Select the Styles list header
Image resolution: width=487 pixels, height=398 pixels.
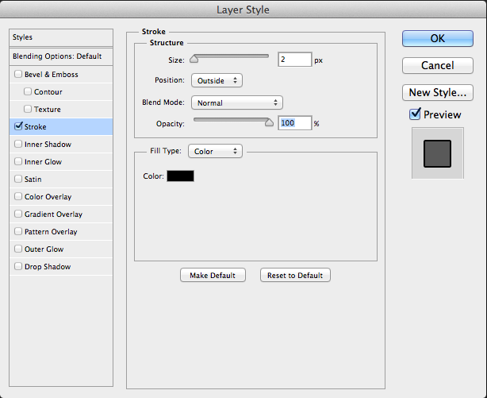(61, 37)
